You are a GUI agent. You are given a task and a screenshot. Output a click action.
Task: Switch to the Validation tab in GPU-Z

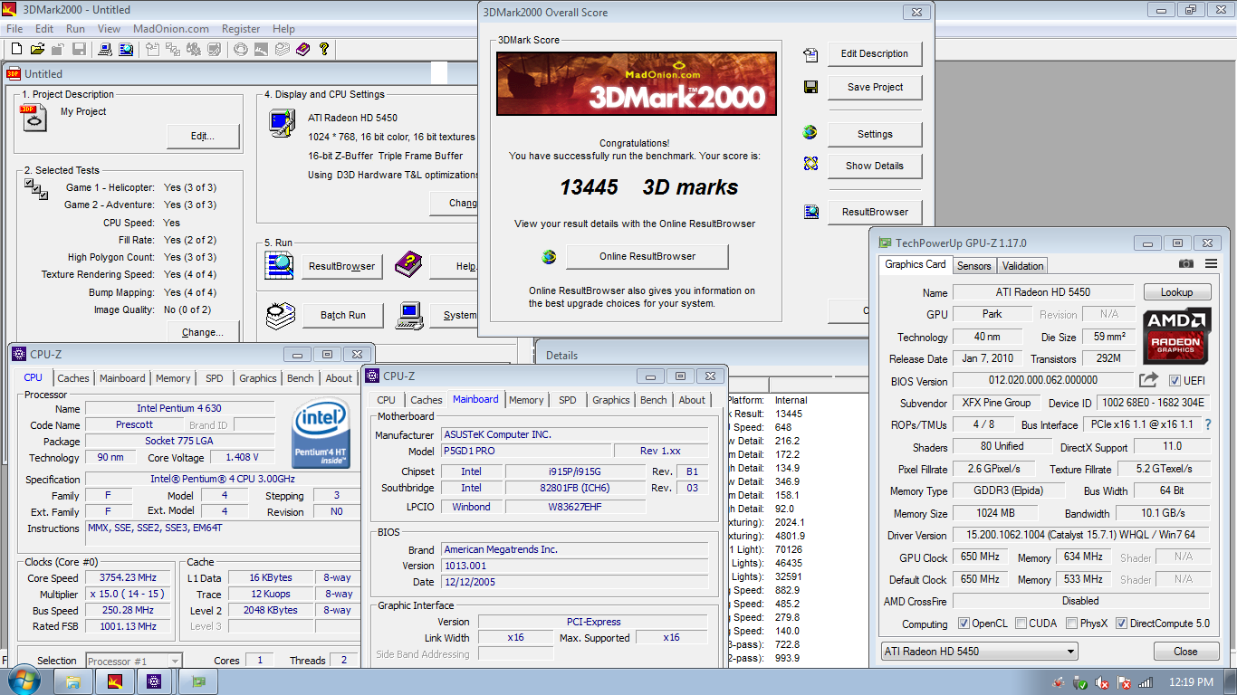click(1023, 266)
